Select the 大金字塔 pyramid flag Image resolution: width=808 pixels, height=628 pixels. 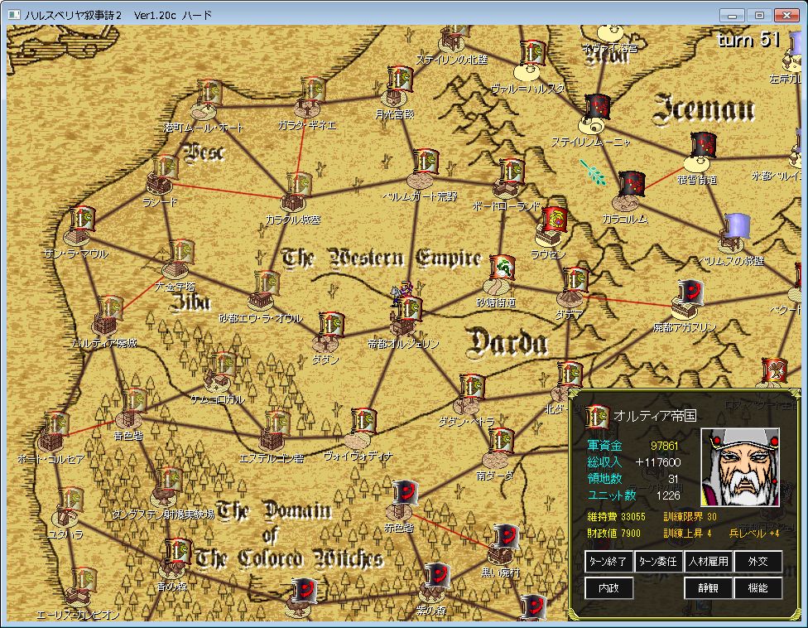[x=180, y=252]
